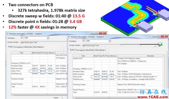Click Memory column header in right window
The height and width of the screenshot is (99, 169).
pos(113,56)
